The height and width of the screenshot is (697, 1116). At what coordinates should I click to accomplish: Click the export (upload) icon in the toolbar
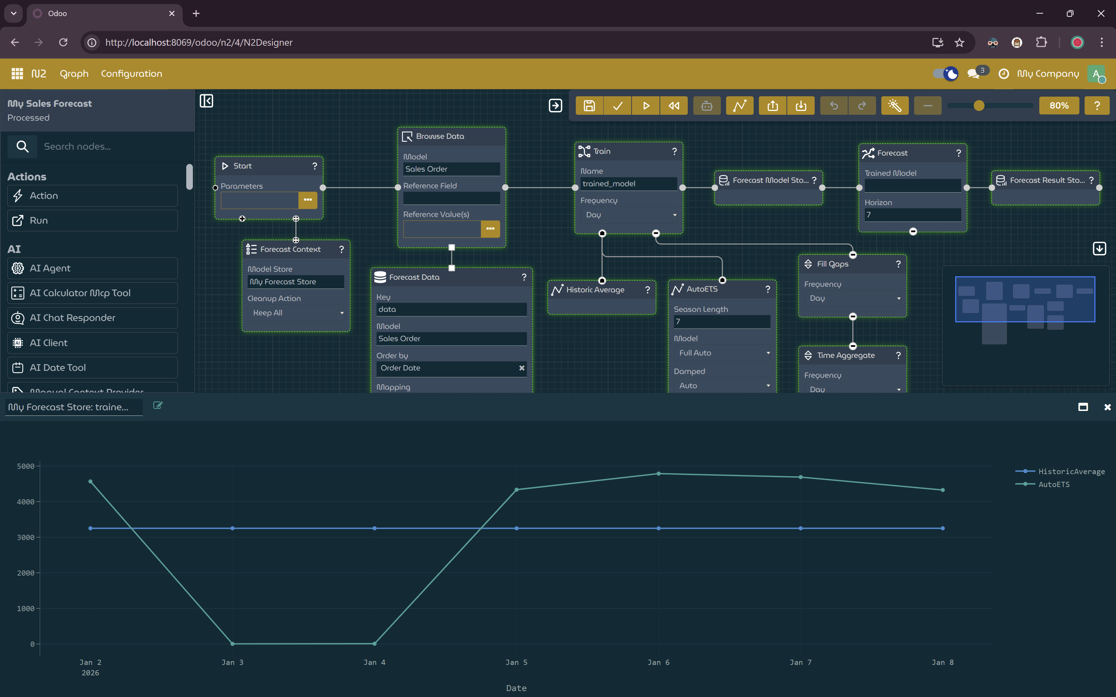[x=772, y=106]
